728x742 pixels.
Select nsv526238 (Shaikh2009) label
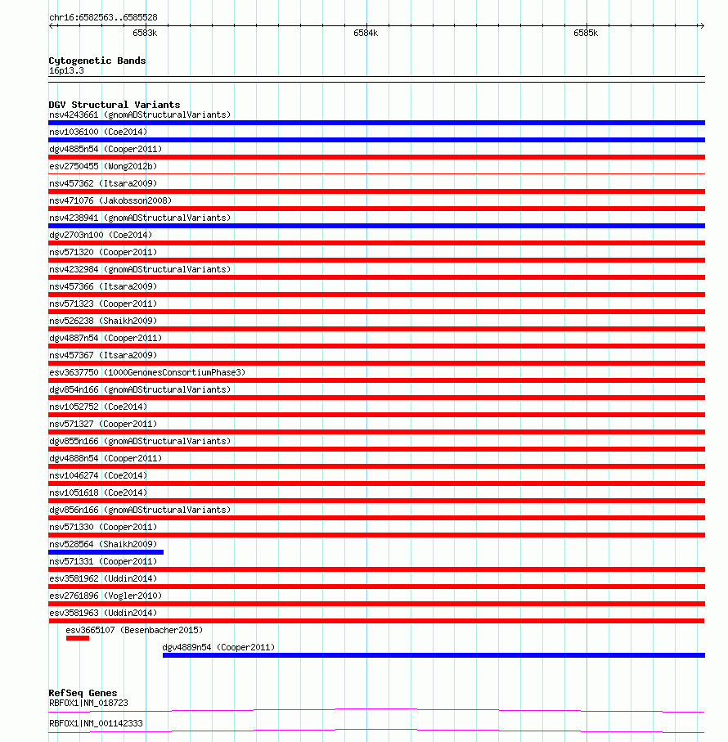pos(102,321)
